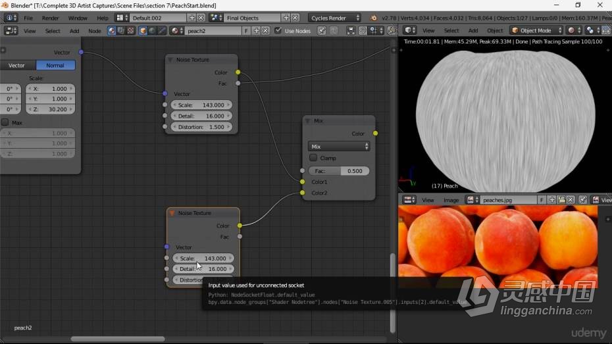Collapse the top Noise Texture node
612x344 pixels.
click(x=170, y=60)
